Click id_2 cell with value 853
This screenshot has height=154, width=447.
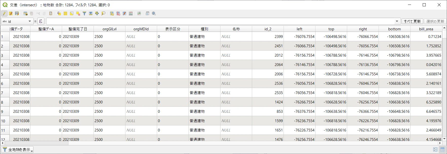[x=268, y=112]
